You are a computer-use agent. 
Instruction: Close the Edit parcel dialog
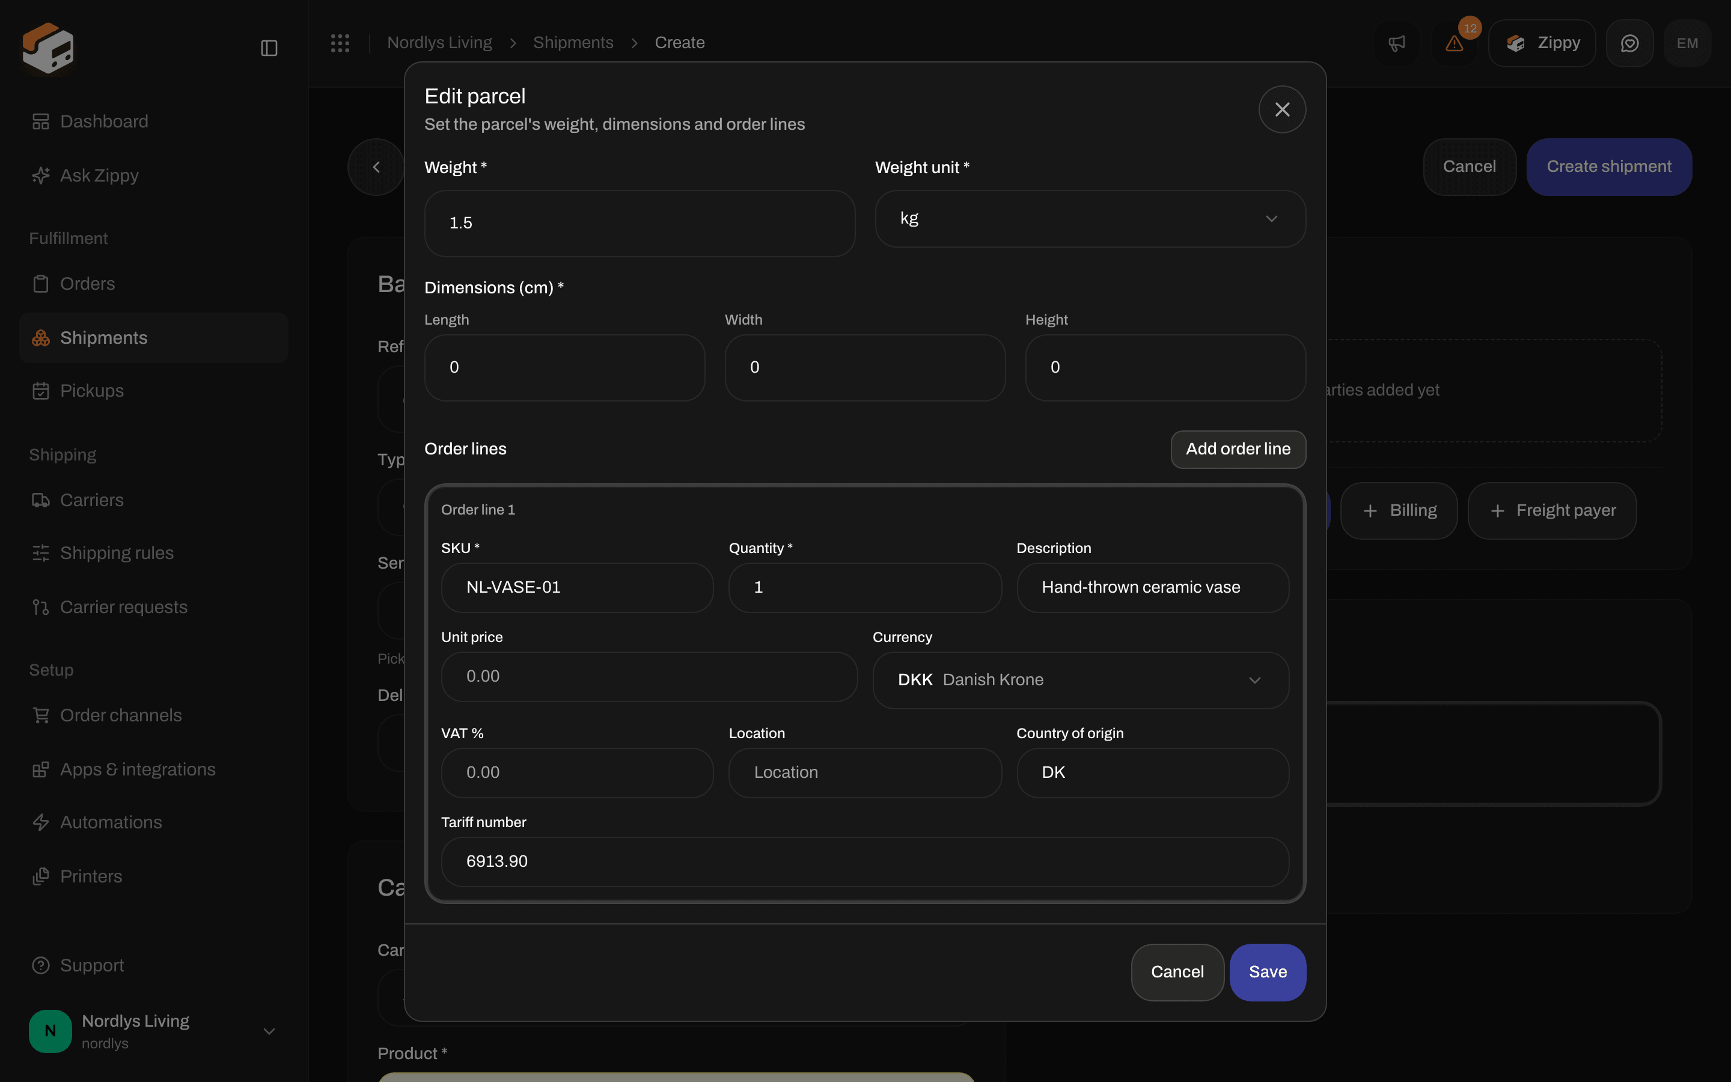[x=1282, y=109]
